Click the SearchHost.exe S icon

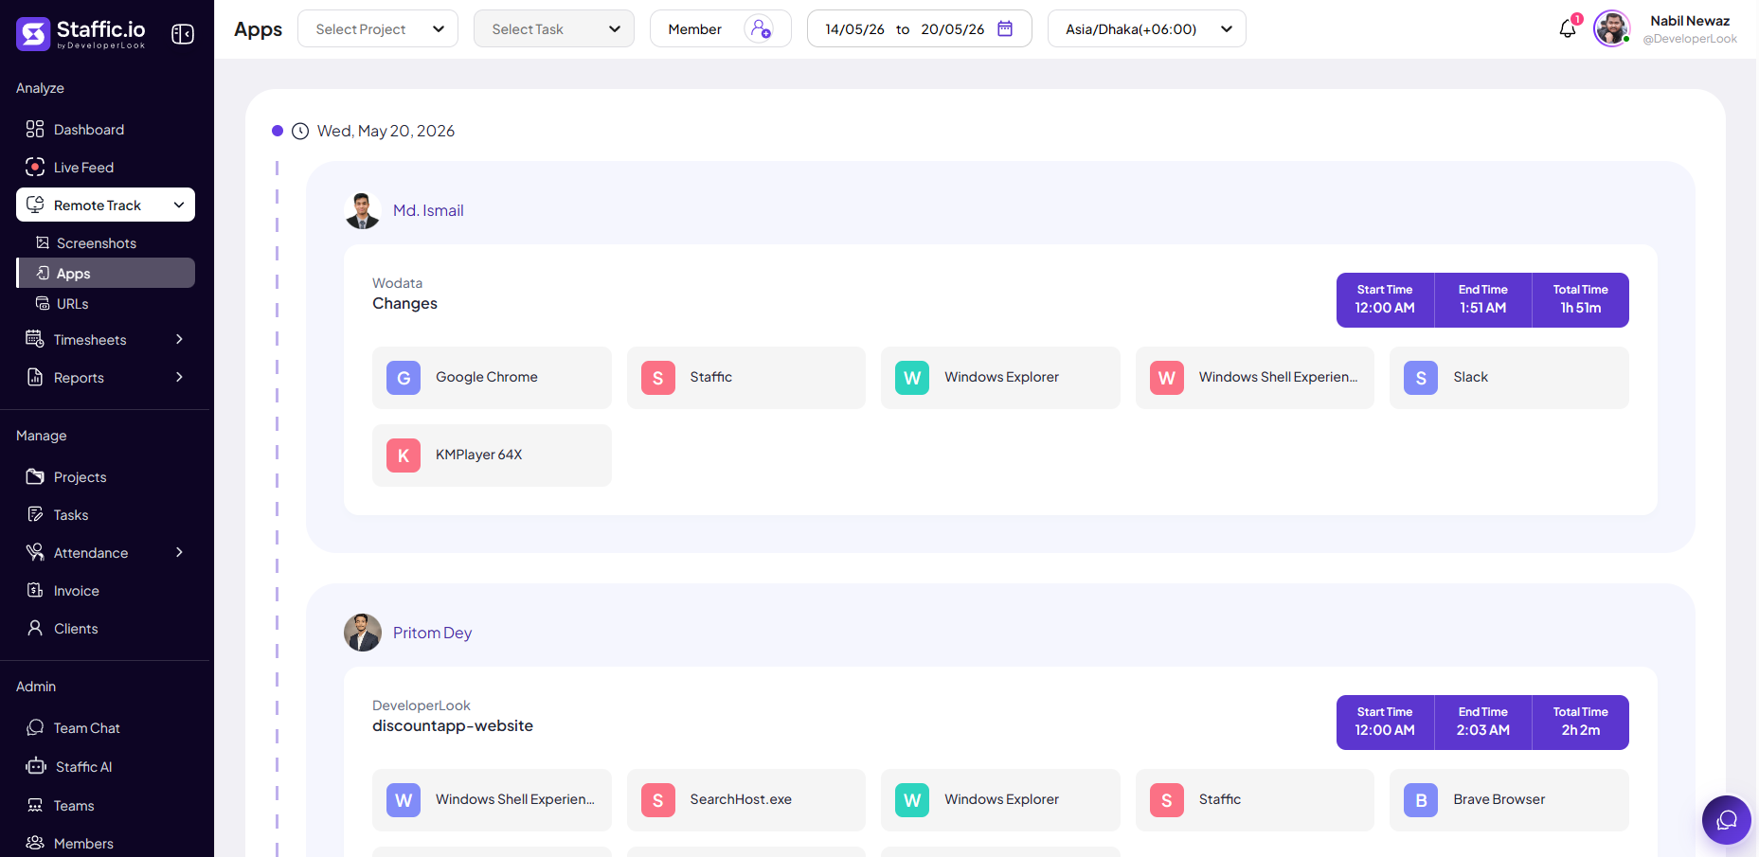[658, 800]
